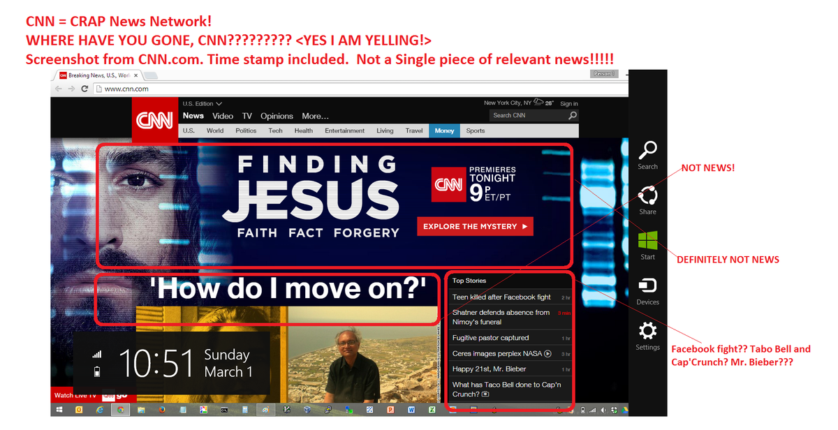Open PowerPoint from the taskbar

point(390,410)
